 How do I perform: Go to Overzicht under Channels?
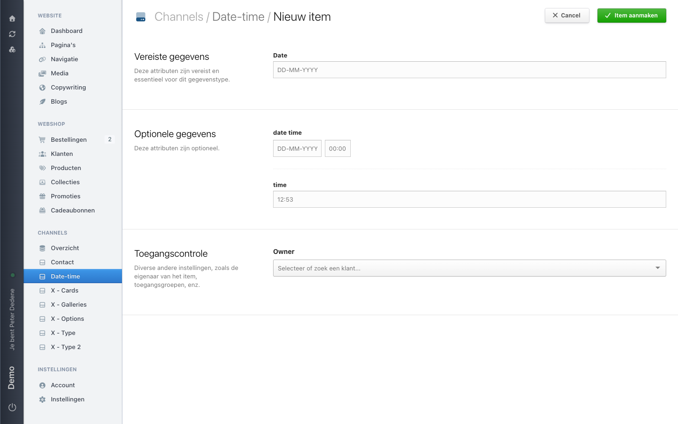point(65,248)
